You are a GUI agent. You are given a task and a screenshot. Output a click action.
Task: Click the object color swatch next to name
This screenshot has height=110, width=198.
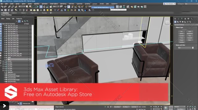193,48
